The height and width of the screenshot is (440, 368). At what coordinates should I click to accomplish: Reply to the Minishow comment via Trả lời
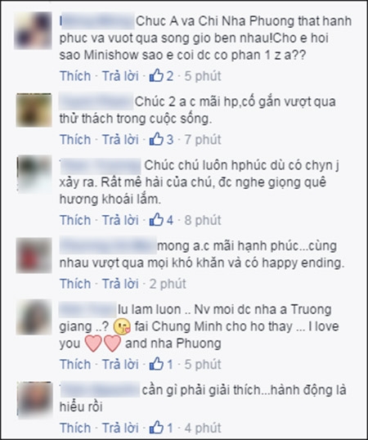pos(120,76)
